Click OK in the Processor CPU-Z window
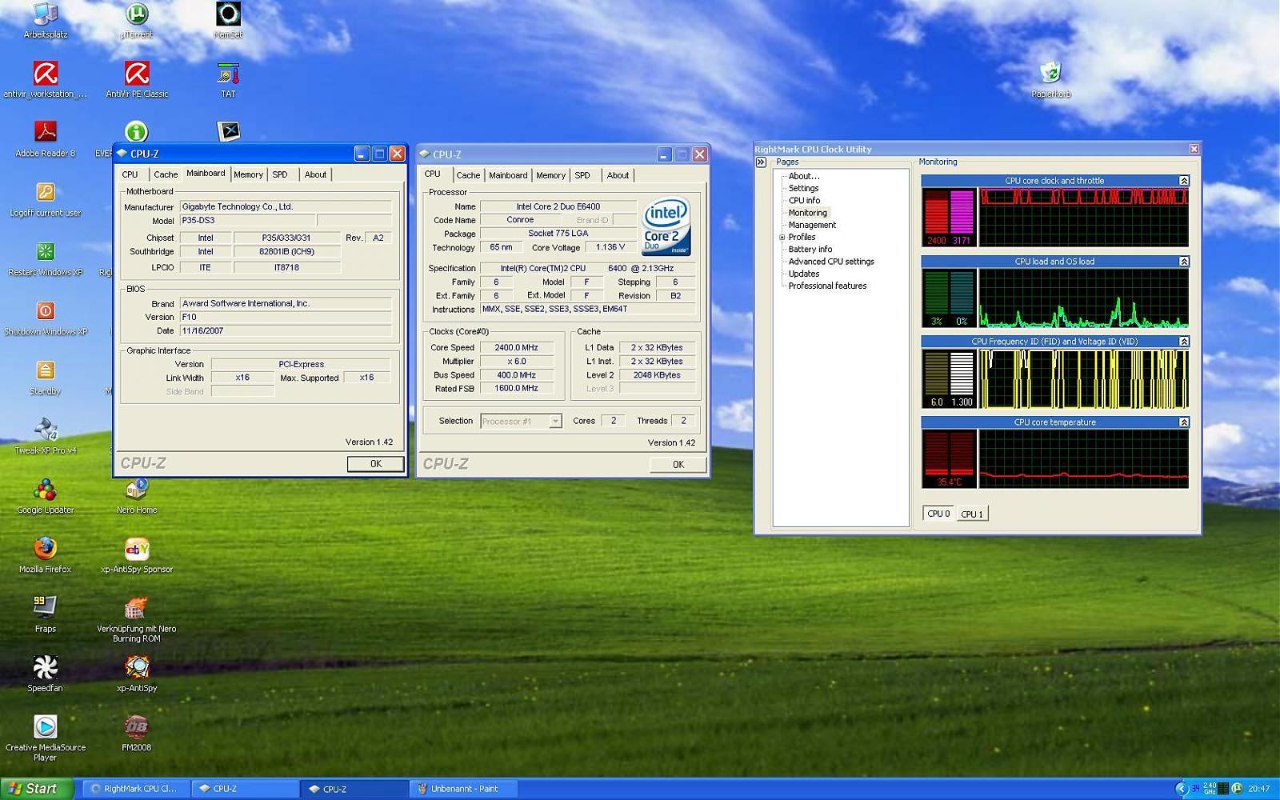This screenshot has width=1280, height=800. pos(678,465)
